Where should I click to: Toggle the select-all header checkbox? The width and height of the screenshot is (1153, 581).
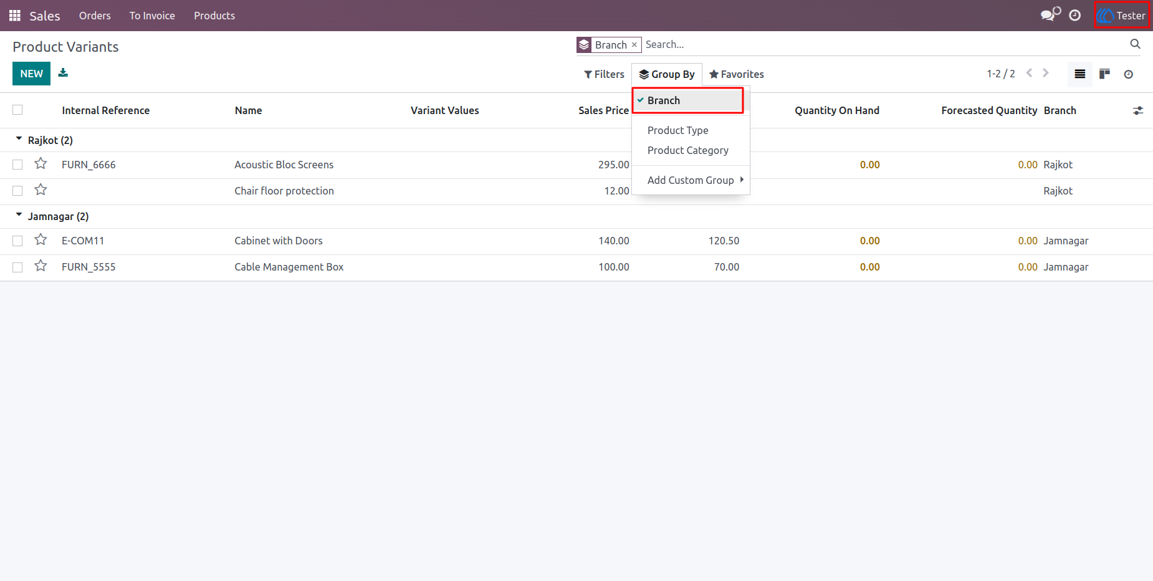(17, 110)
